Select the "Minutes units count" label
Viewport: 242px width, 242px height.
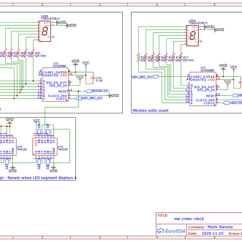(x=150, y=110)
